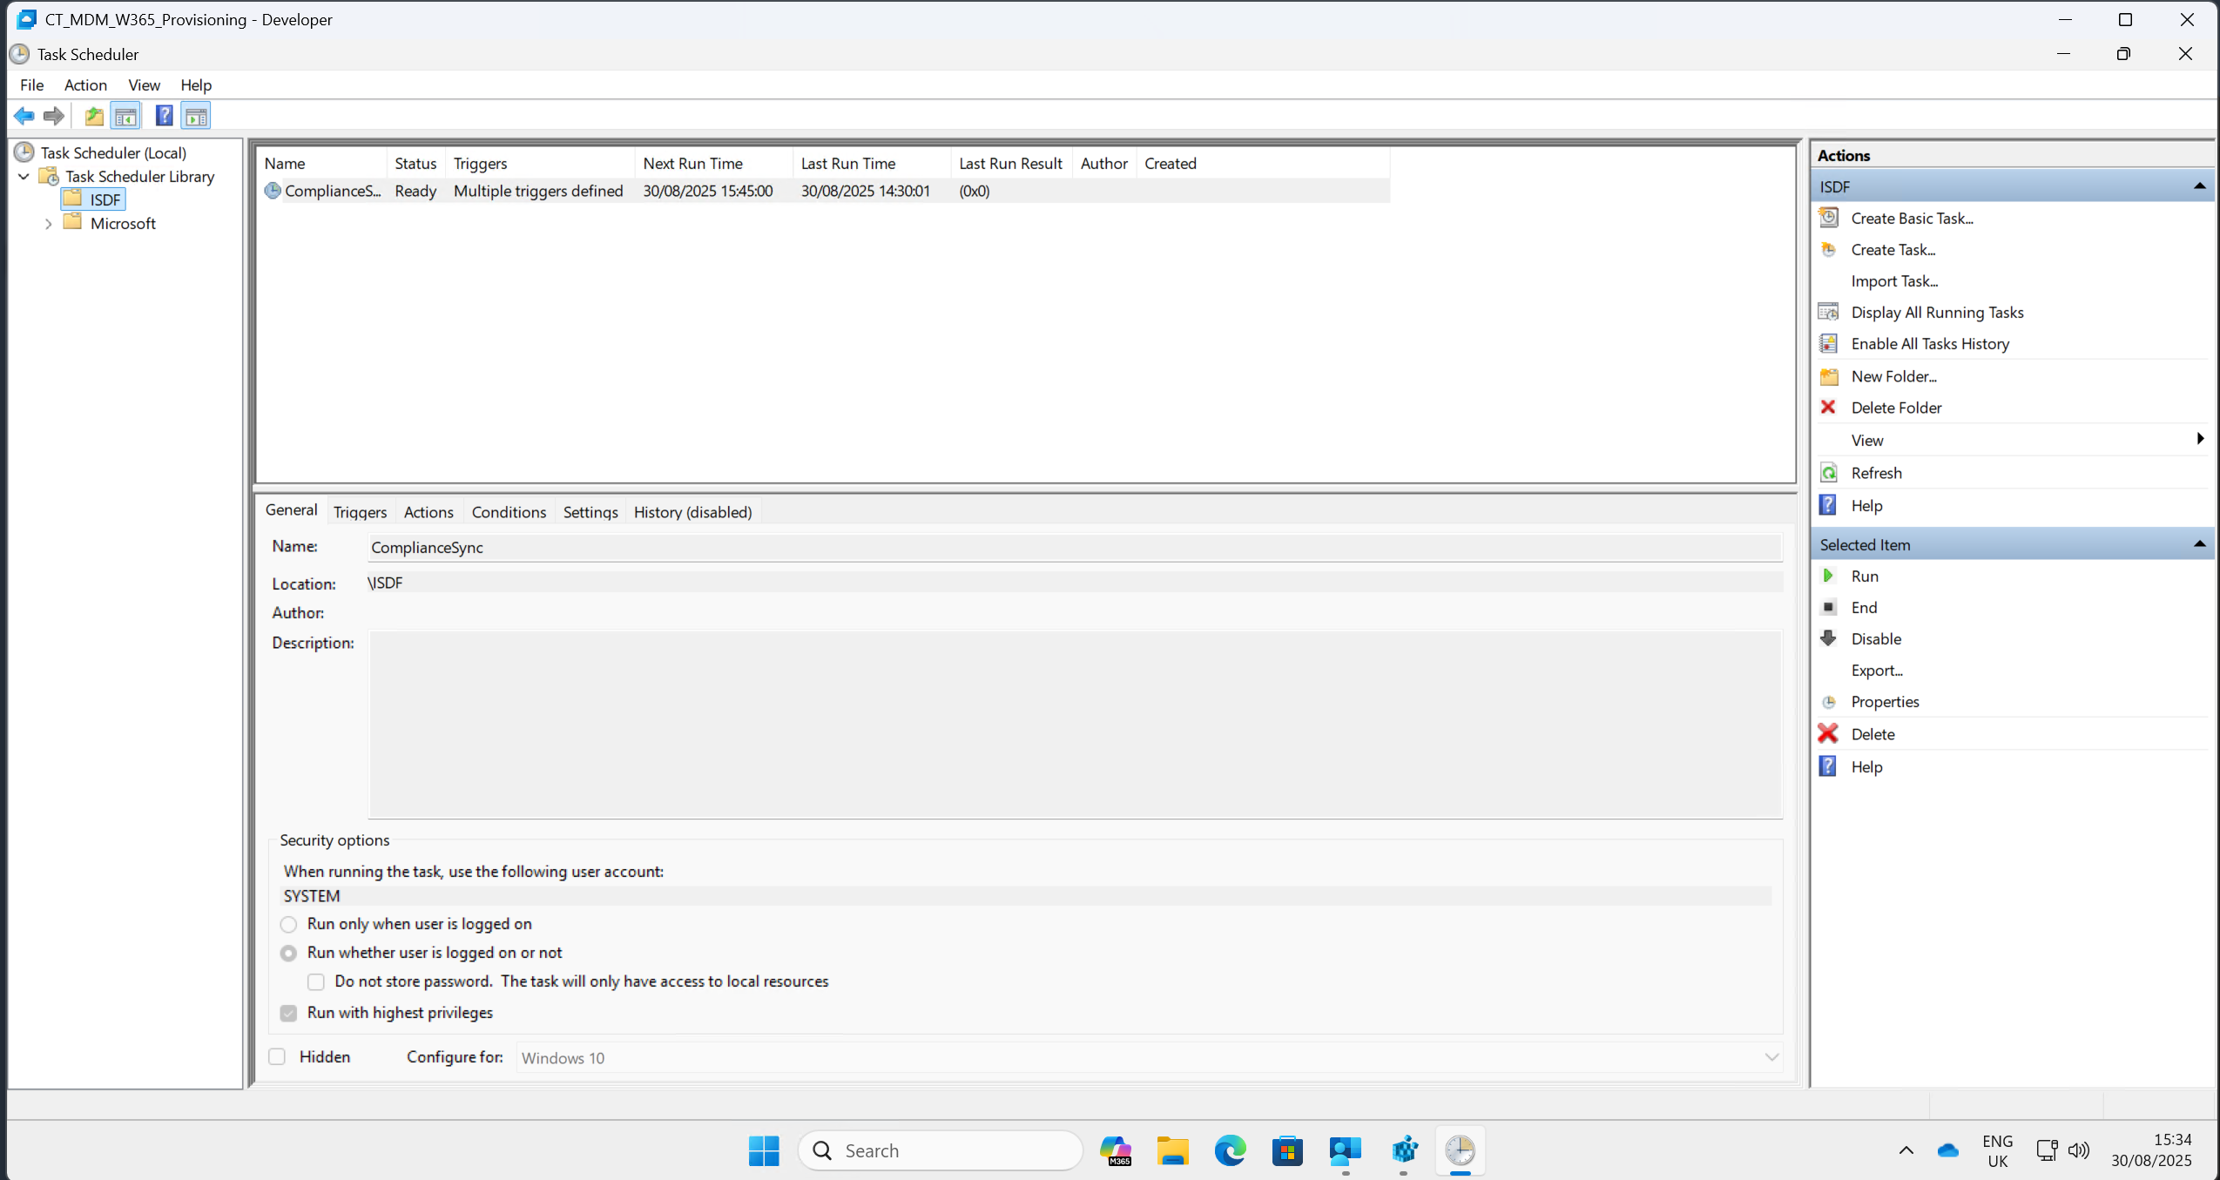This screenshot has height=1180, width=2220.
Task: Switch to the Settings tab
Action: click(x=590, y=512)
